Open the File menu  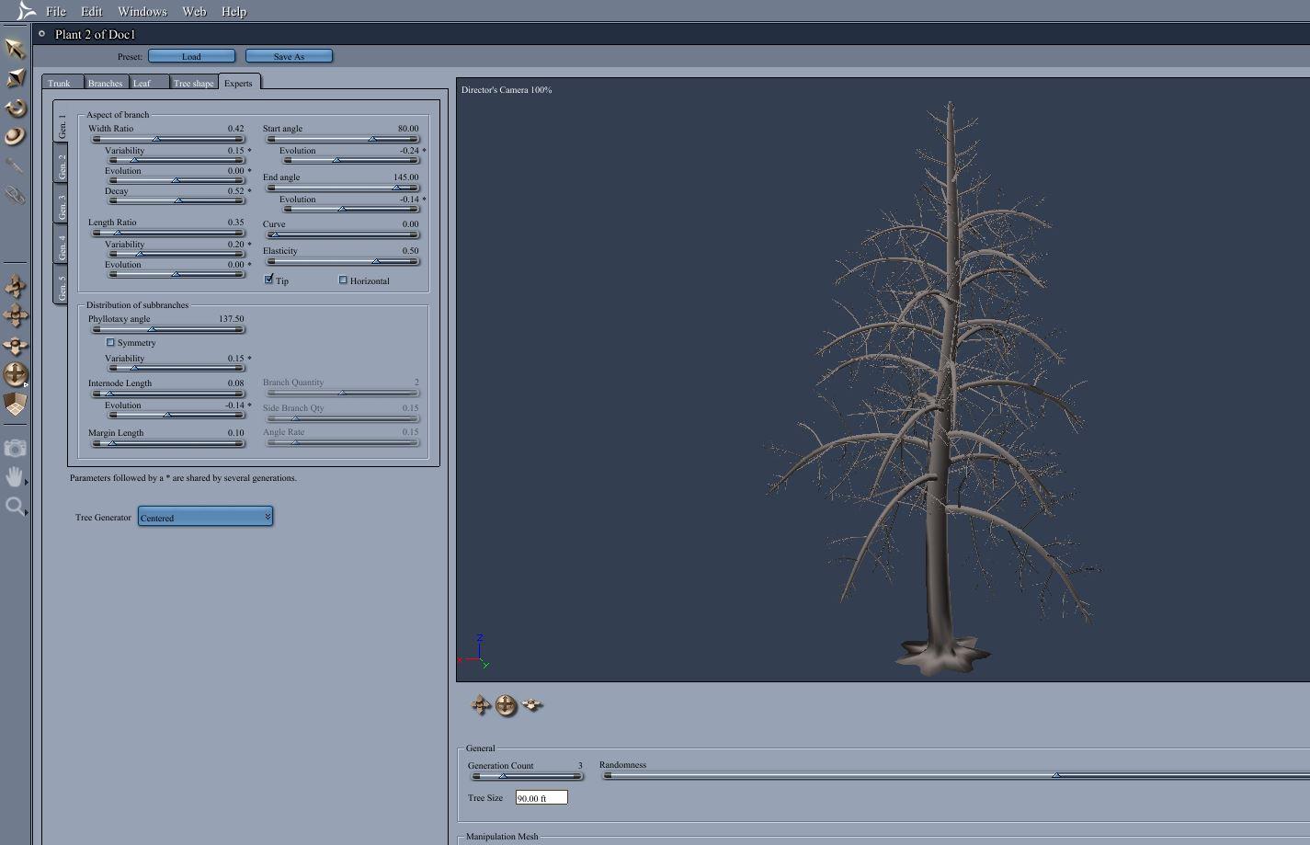56,11
